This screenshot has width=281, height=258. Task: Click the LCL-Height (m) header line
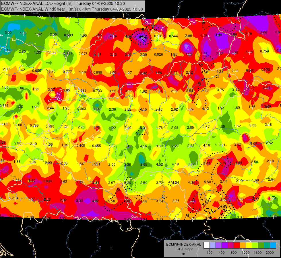coord(63,3)
